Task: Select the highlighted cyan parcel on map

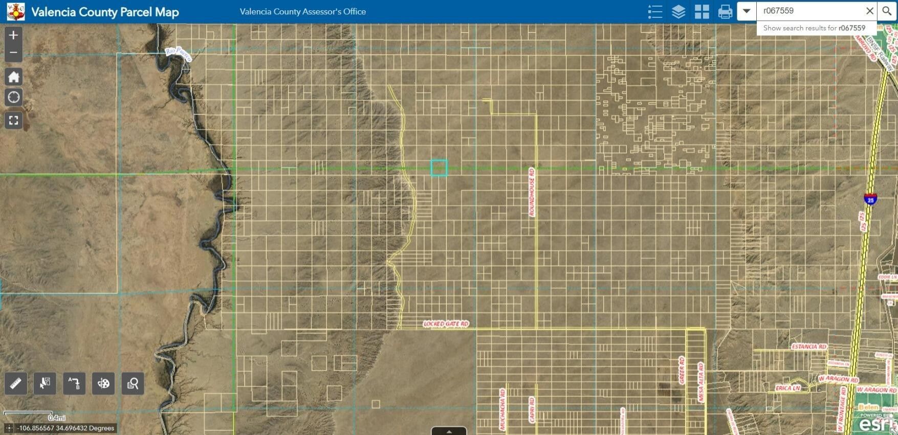Action: coord(439,168)
